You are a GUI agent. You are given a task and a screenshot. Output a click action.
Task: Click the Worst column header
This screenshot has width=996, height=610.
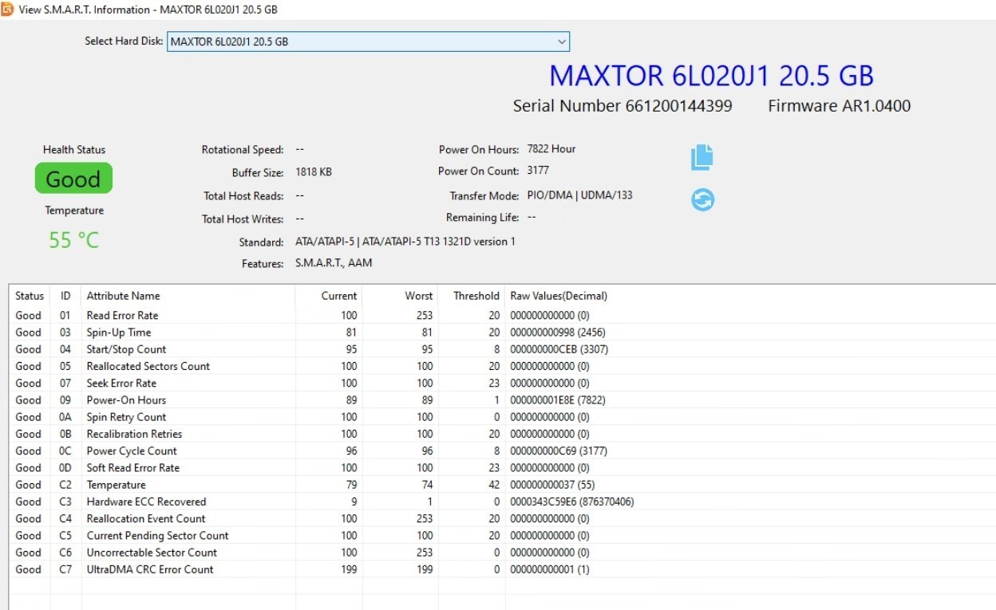coord(401,296)
